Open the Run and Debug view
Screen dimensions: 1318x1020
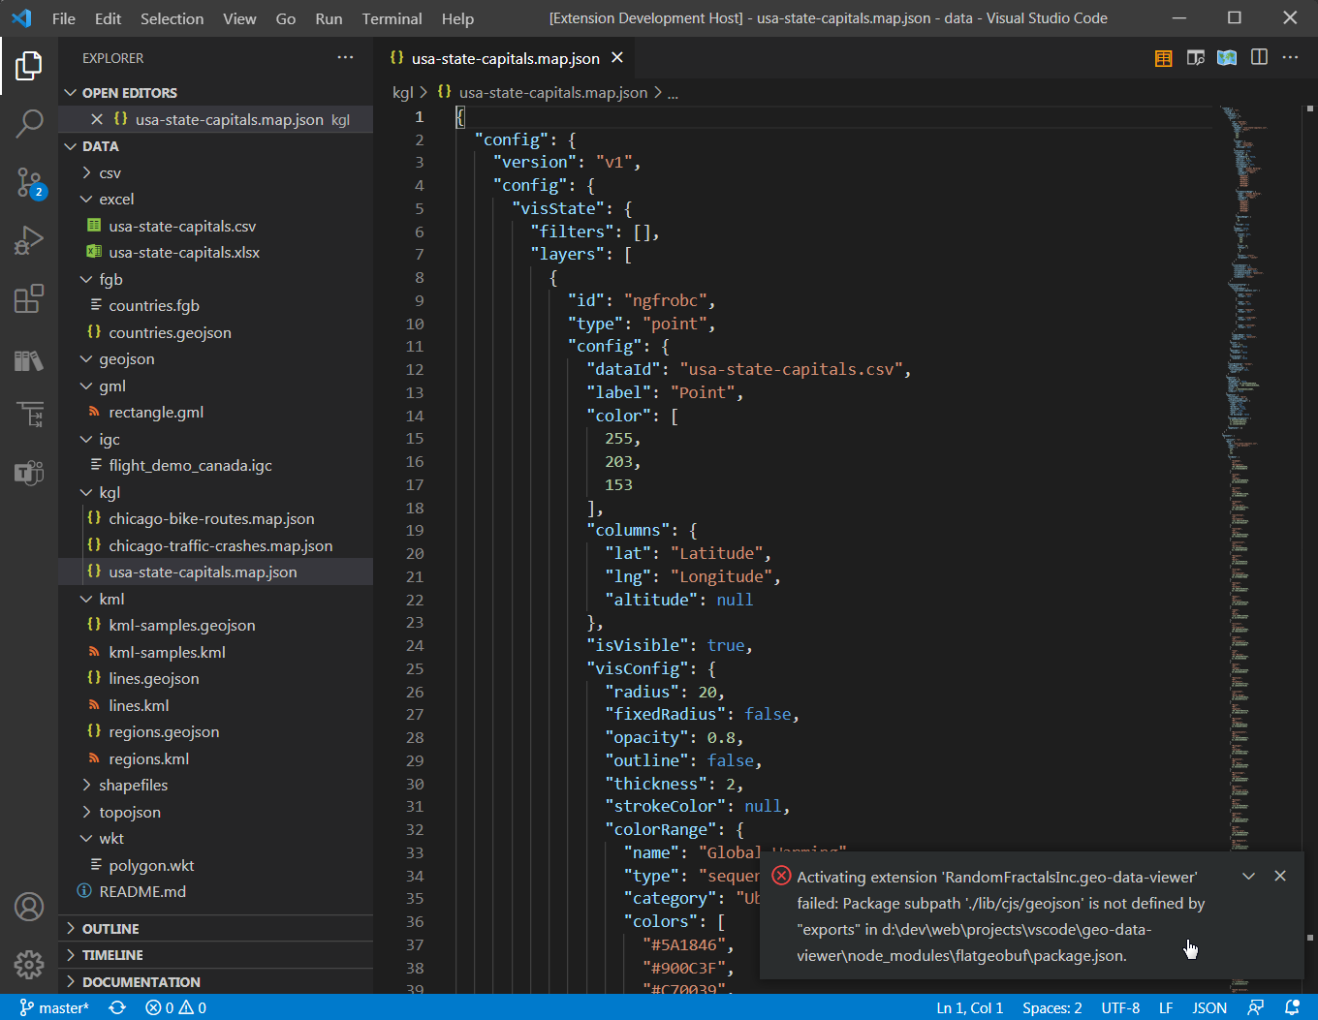(x=29, y=240)
